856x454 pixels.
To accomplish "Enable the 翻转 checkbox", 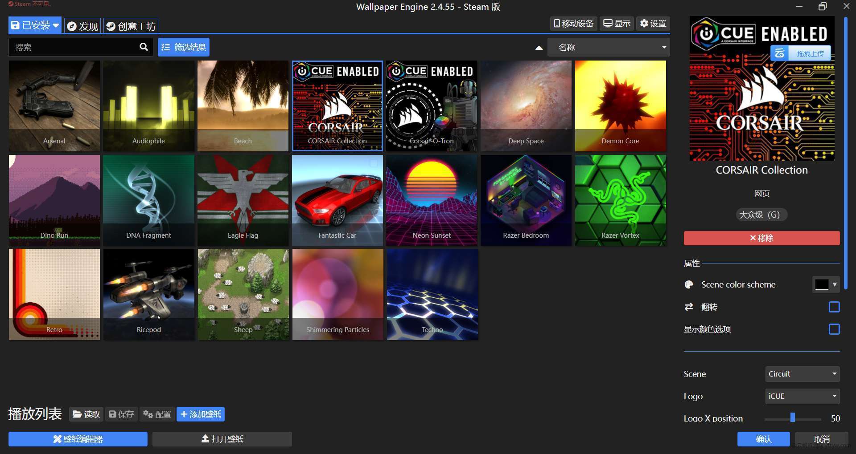I will (834, 307).
